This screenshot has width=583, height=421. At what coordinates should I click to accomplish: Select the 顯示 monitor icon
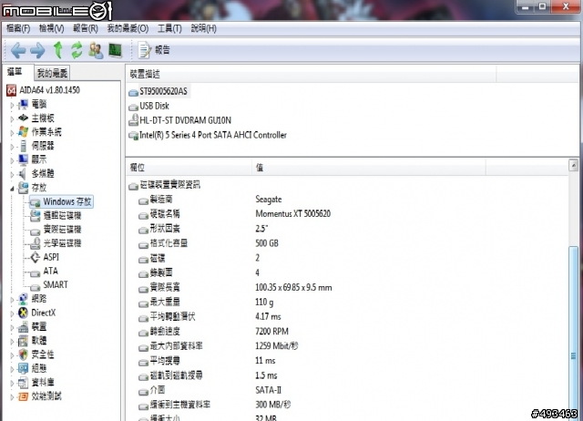coord(23,159)
